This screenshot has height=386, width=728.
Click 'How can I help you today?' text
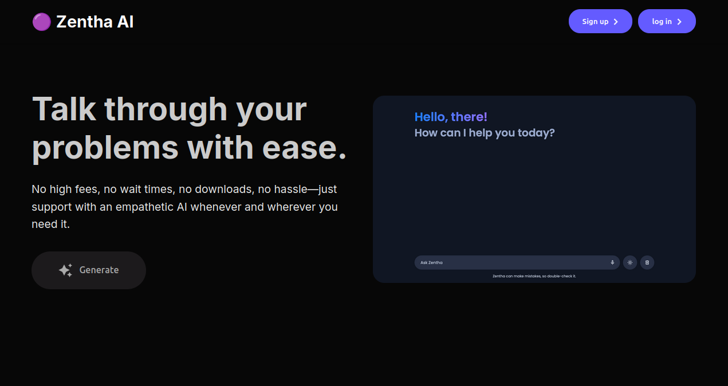485,133
